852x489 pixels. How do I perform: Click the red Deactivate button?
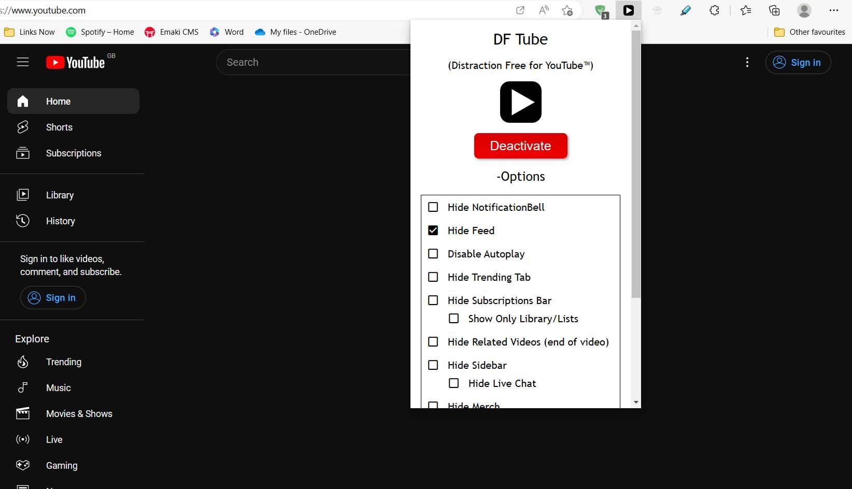tap(521, 146)
